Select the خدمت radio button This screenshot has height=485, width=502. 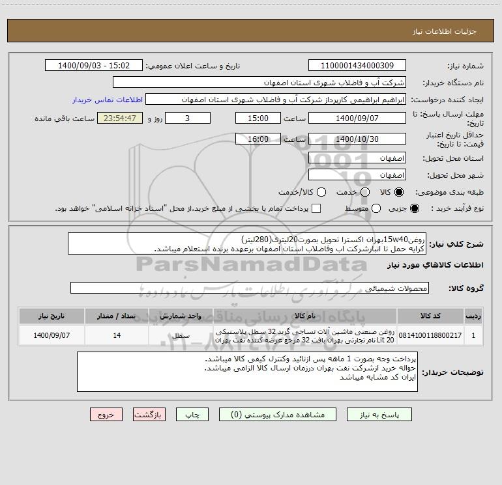[x=365, y=192]
